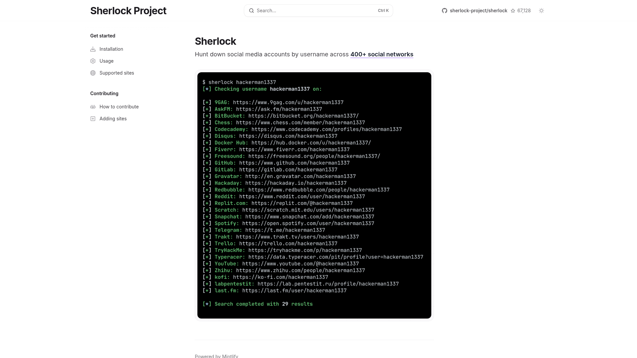Viewport: 637px width, 358px height.
Task: Click the GitHub logo icon in header
Action: point(445,11)
